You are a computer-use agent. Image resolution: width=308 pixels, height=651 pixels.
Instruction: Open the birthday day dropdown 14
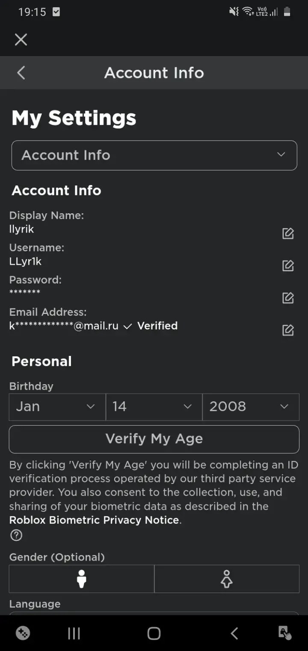154,407
